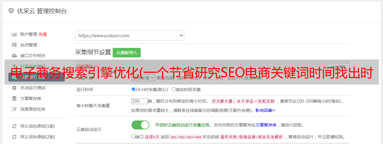Open the blue 文章暂存库 link in description
383x144 pixels.
tap(266, 125)
